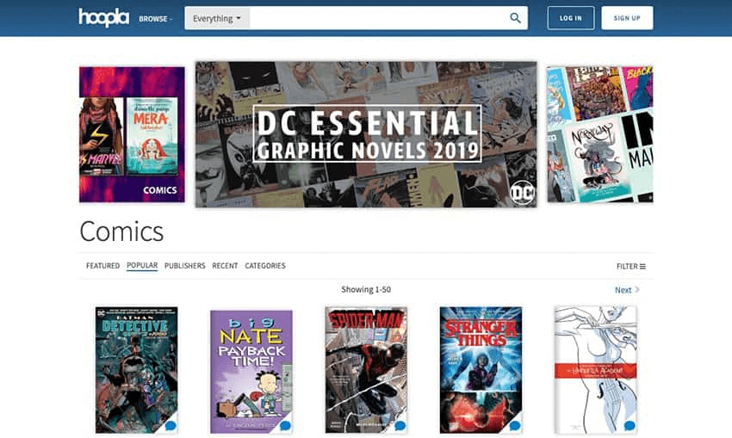Open the Filter menu icon
The width and height of the screenshot is (732, 438).
[x=642, y=267]
